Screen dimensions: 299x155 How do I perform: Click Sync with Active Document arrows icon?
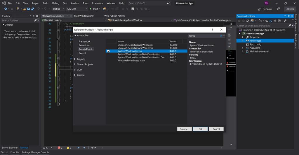click(266, 21)
